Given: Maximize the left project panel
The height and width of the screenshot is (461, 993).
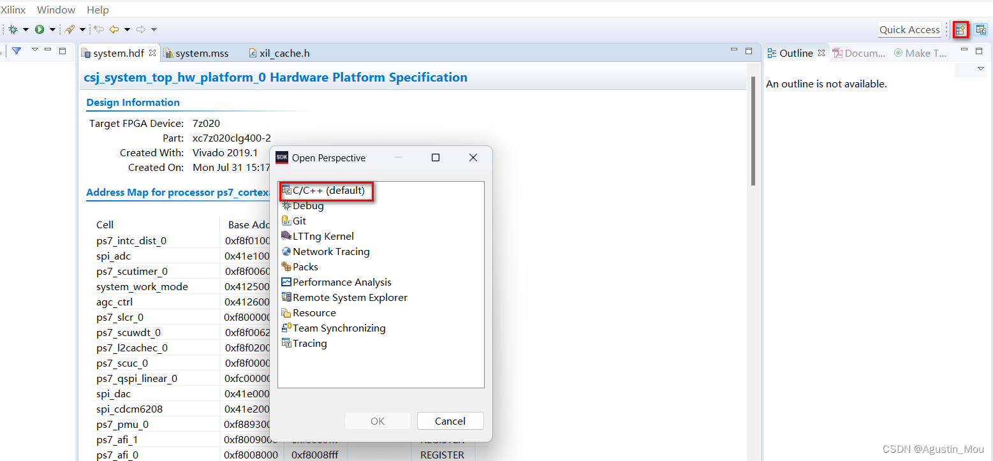Looking at the screenshot, I should pyautogui.click(x=63, y=50).
